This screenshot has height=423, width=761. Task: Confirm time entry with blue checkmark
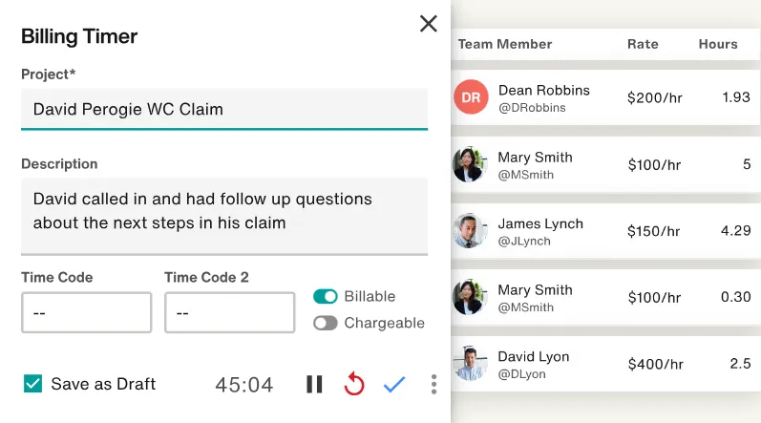[x=394, y=384]
